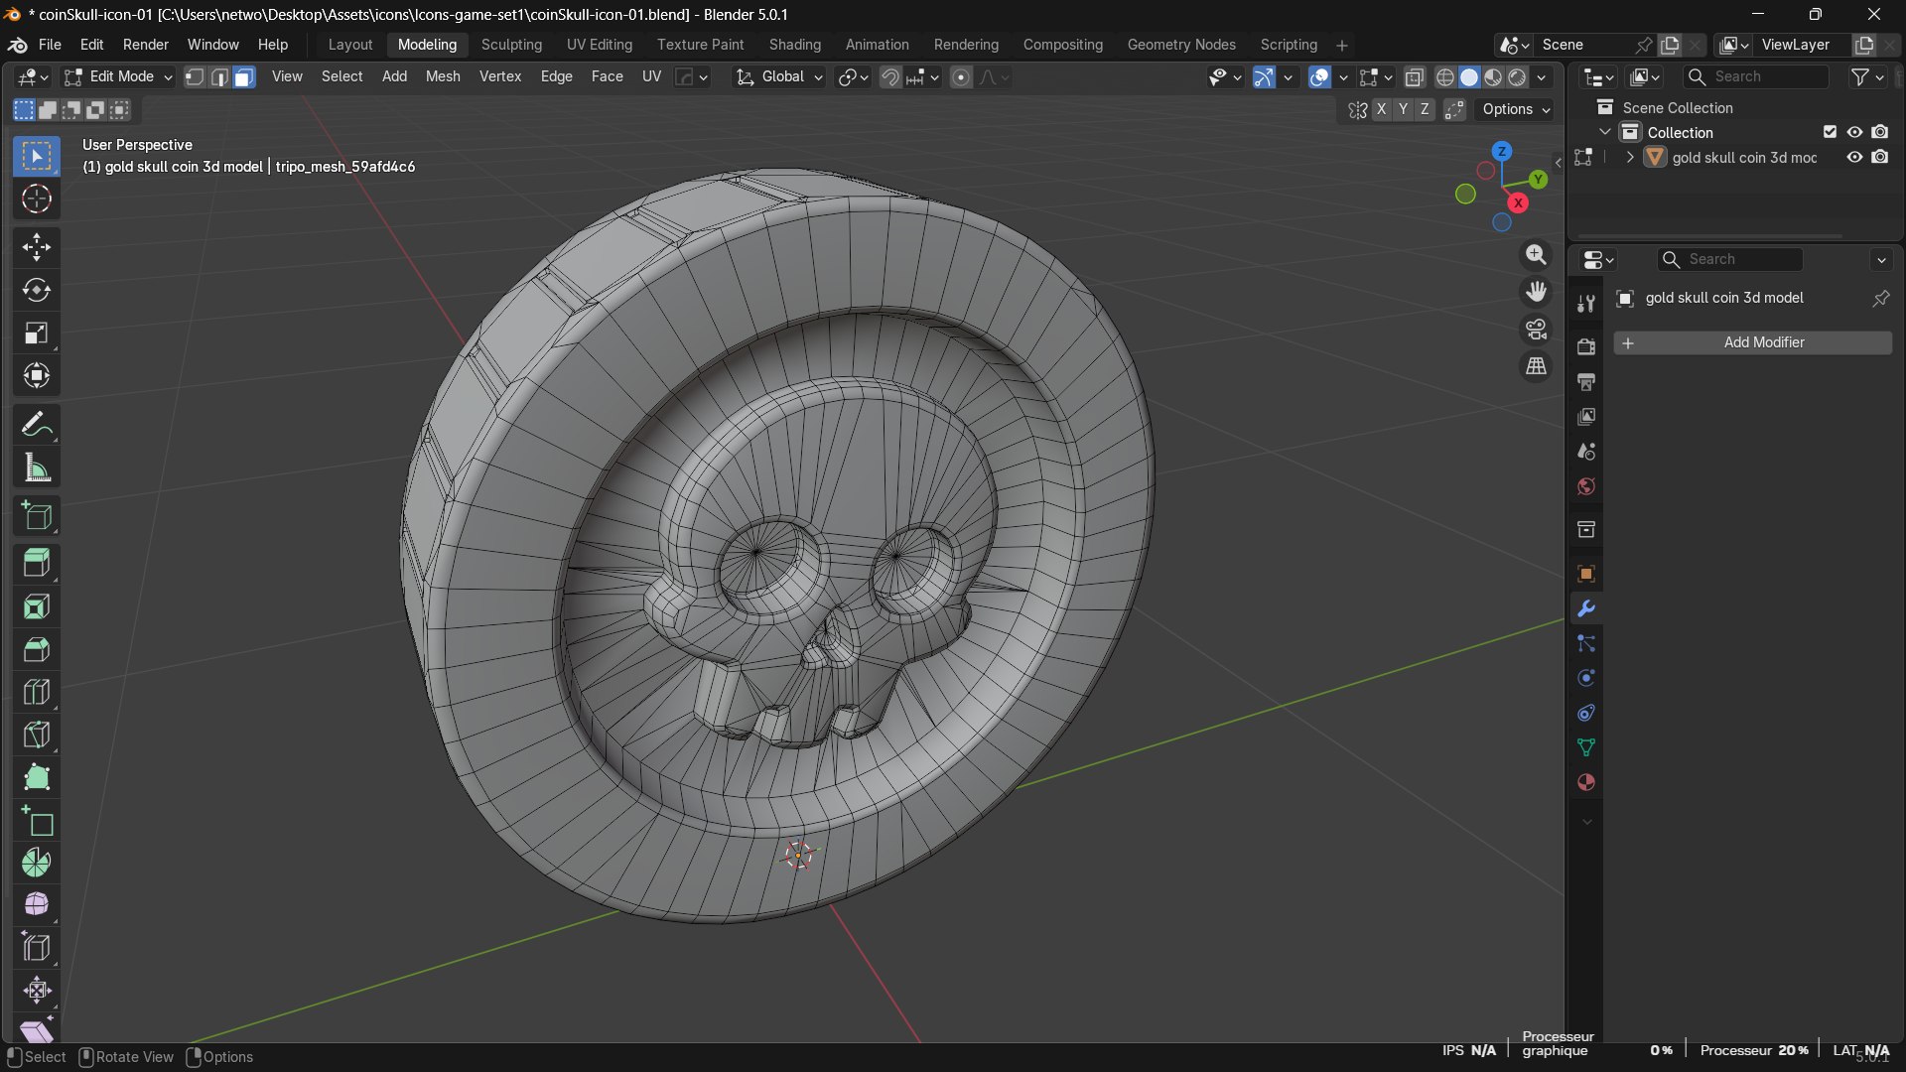
Task: Switch to Vertex select mode
Action: coord(195,77)
